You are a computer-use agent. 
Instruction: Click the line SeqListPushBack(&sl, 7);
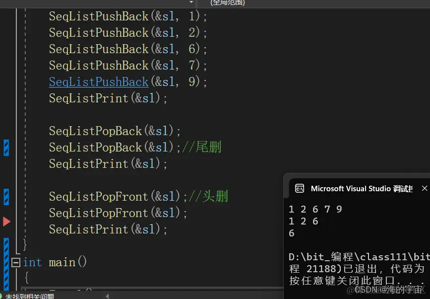pos(128,66)
